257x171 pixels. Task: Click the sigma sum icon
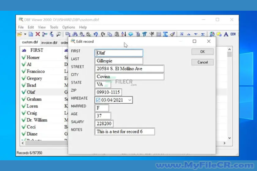click(165, 34)
